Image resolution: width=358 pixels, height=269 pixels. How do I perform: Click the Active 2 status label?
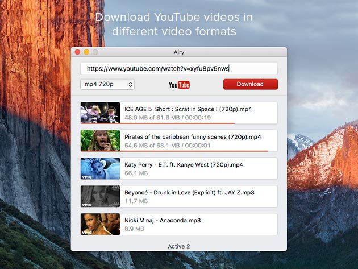click(x=179, y=246)
